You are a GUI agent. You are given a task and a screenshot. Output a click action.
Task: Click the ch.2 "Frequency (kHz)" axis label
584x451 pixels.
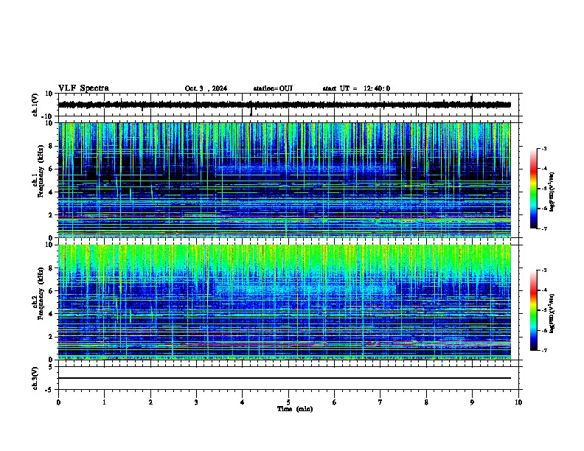41,293
